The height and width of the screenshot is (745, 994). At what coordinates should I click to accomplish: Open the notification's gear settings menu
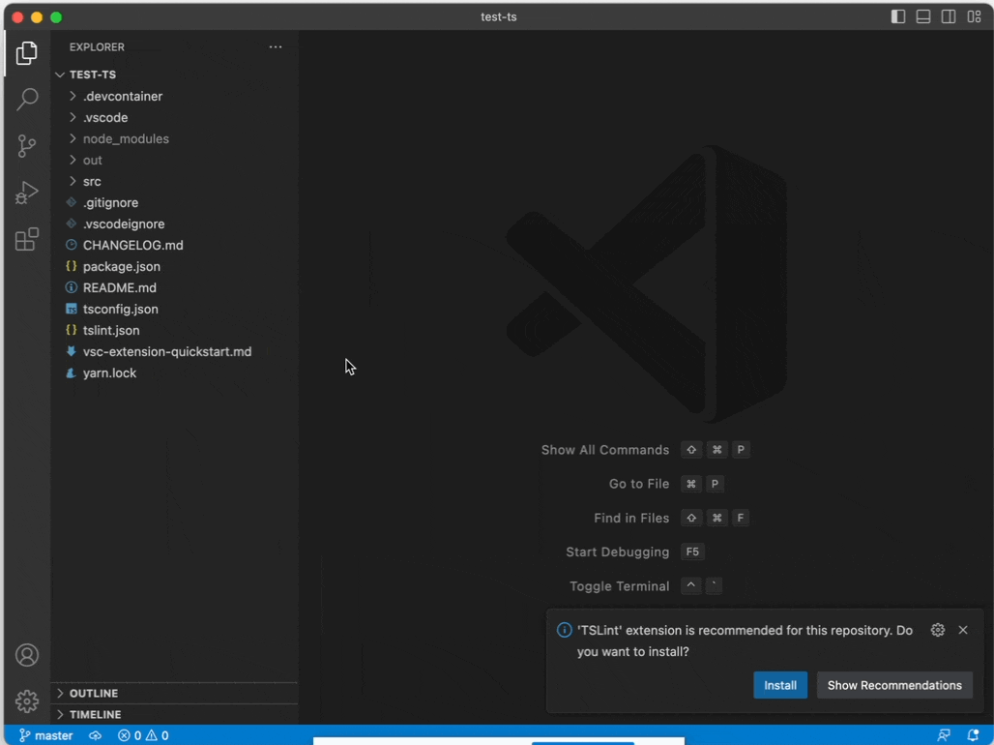(x=937, y=630)
